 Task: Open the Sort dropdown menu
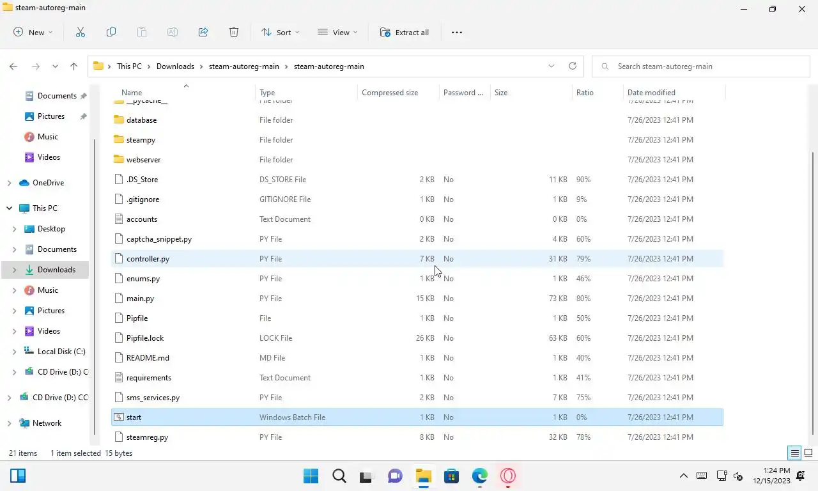tap(280, 32)
